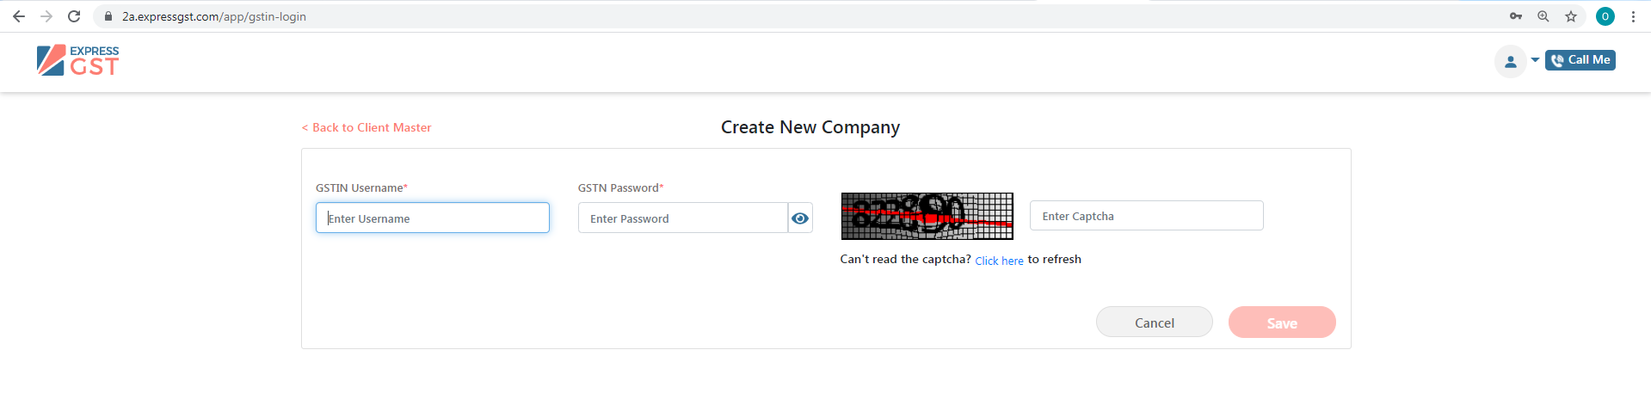This screenshot has width=1651, height=393.
Task: Go back using browser back arrow
Action: [19, 16]
